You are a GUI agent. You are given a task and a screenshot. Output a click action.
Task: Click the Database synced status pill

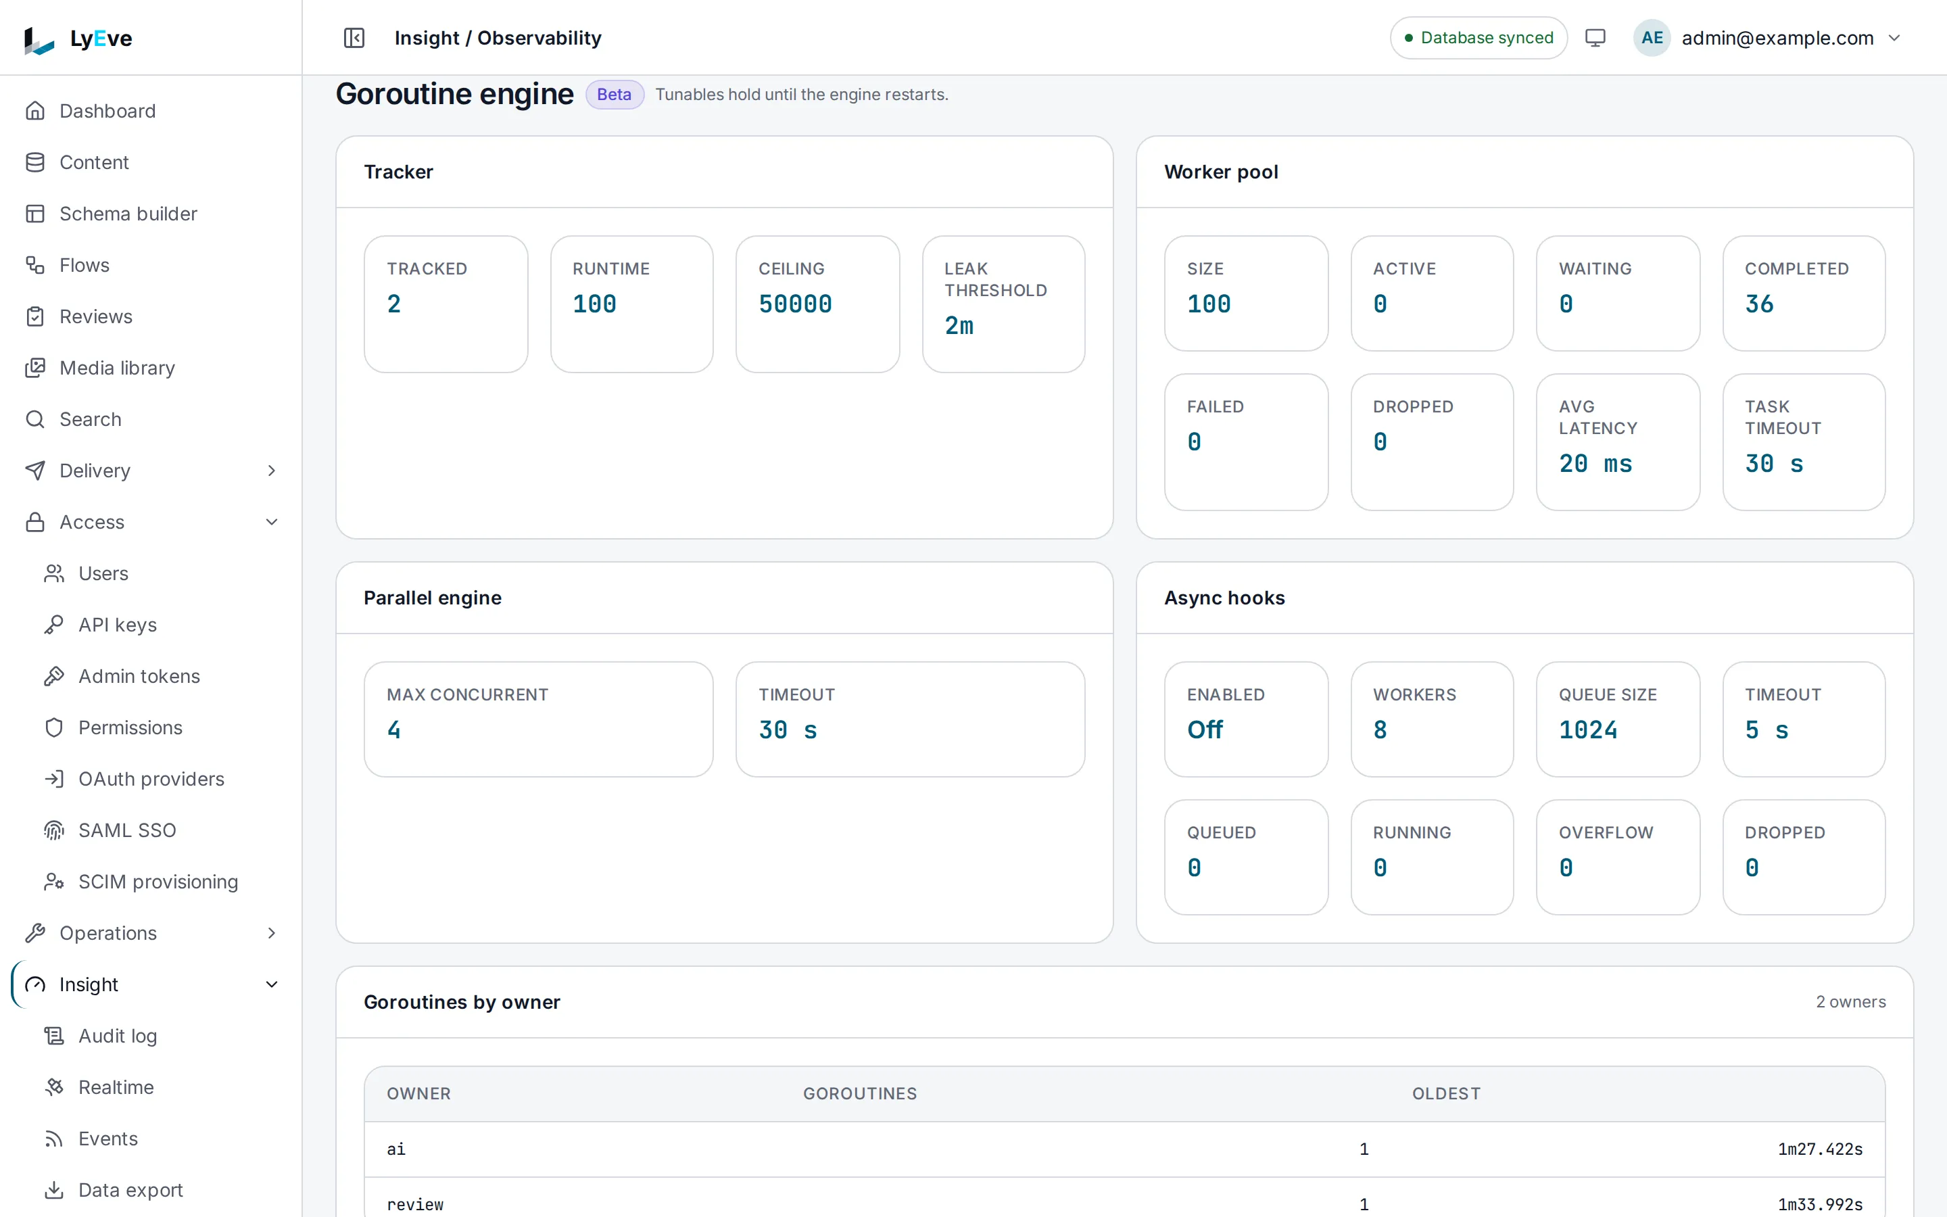[1478, 38]
